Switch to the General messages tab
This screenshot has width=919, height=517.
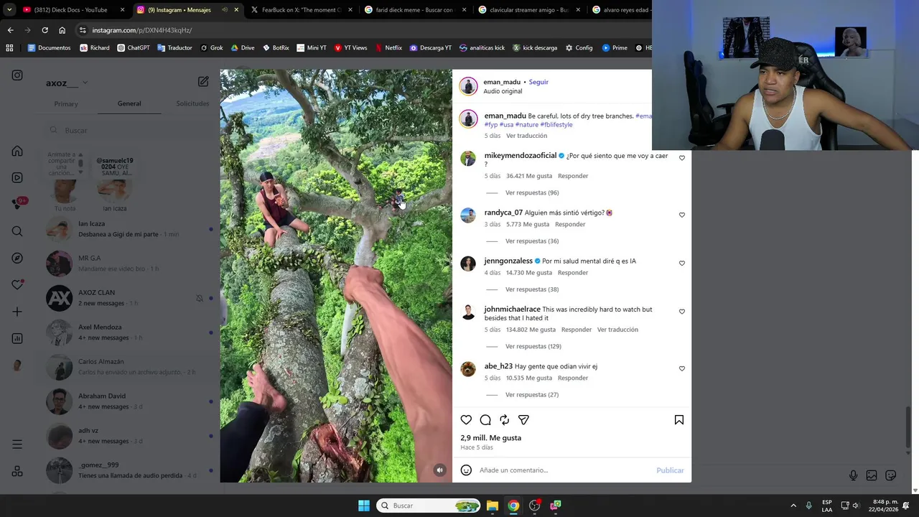pos(129,103)
